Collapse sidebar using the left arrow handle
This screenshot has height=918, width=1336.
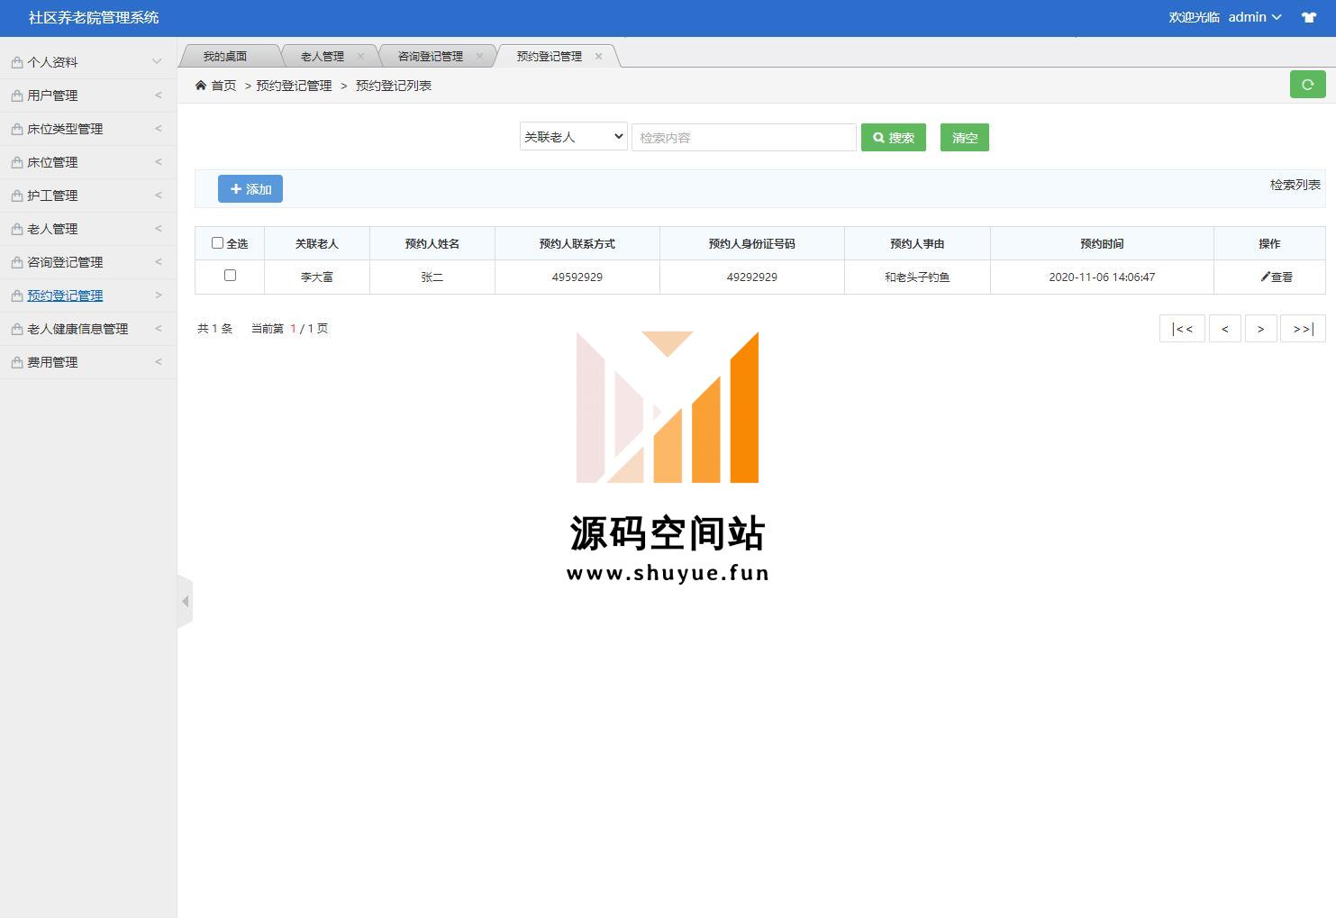click(x=185, y=601)
